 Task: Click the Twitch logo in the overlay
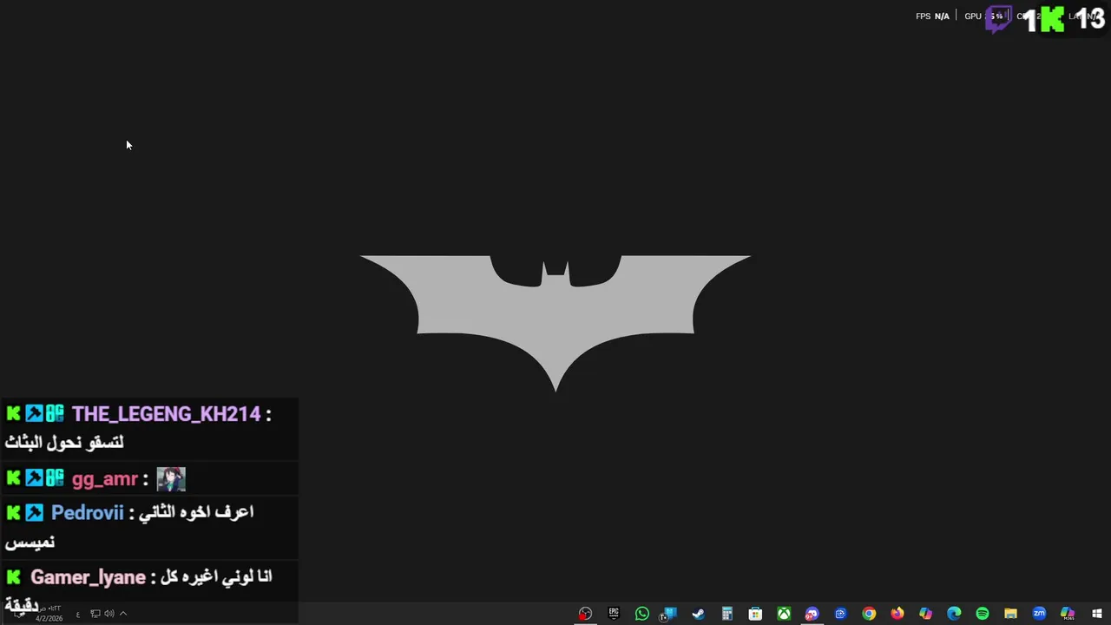point(998,18)
